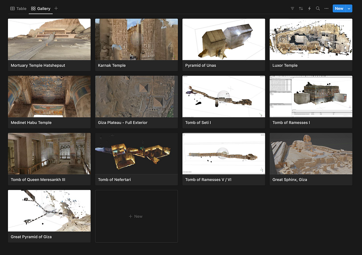Click the sort arrows icon
This screenshot has width=362, height=255.
point(301,9)
